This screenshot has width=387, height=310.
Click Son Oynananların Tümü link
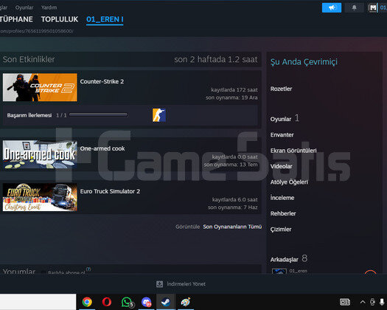click(232, 227)
